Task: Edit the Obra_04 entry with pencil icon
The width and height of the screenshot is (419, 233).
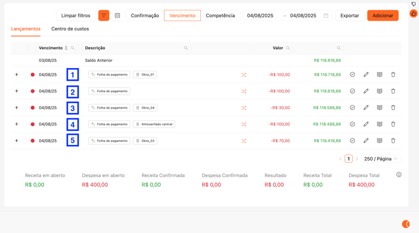Action: coord(366,107)
